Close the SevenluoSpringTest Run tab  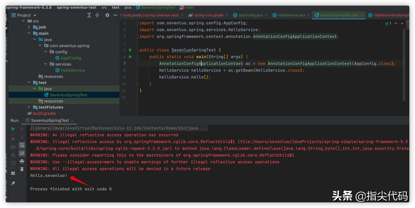72,120
